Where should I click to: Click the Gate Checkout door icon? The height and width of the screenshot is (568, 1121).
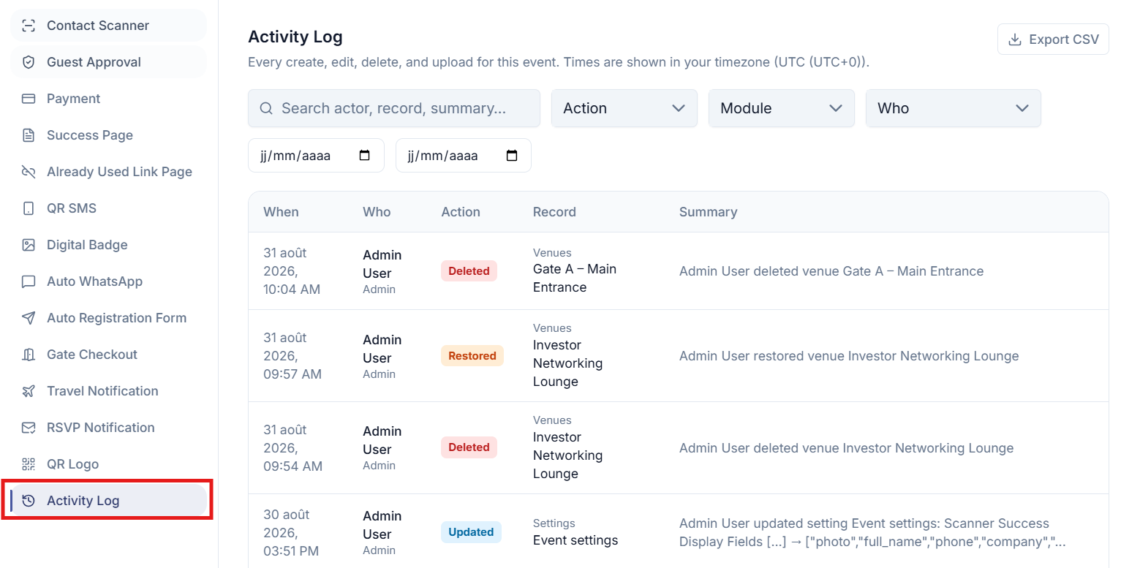29,355
